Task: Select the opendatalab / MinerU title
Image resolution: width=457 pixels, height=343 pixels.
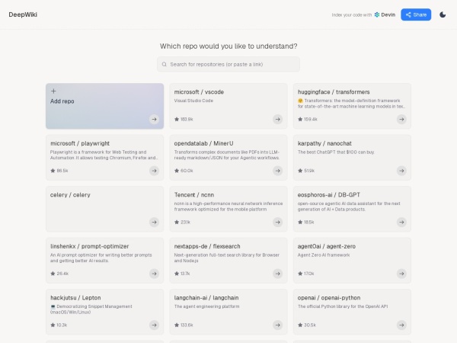Action: point(203,143)
